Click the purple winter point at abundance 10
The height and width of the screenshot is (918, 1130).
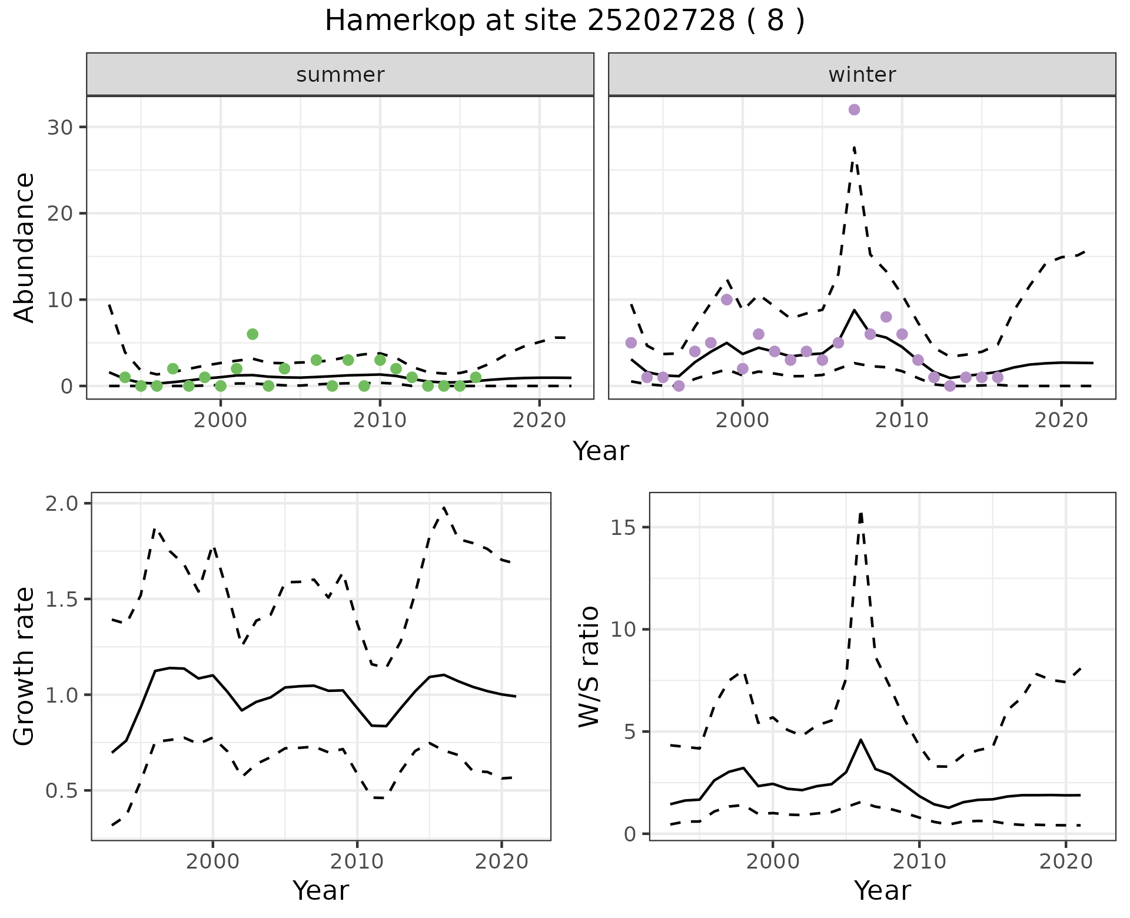click(726, 300)
